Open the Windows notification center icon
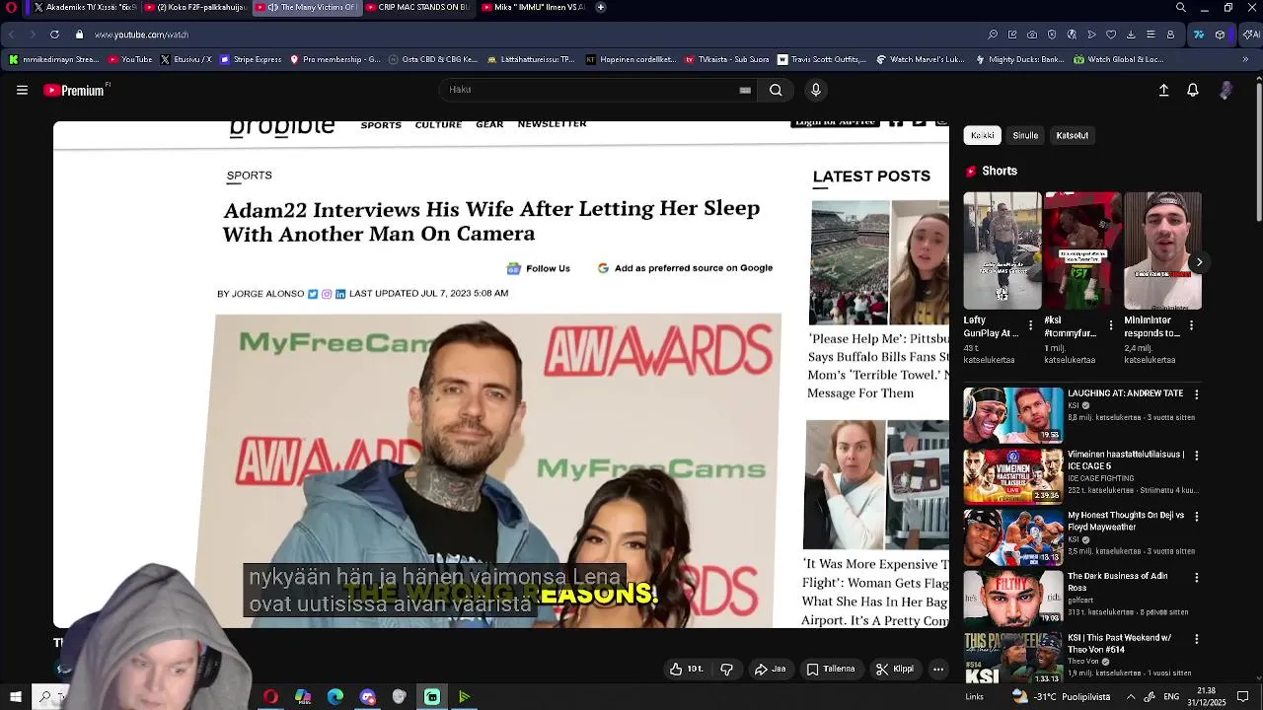Image resolution: width=1263 pixels, height=710 pixels. [x=1242, y=697]
